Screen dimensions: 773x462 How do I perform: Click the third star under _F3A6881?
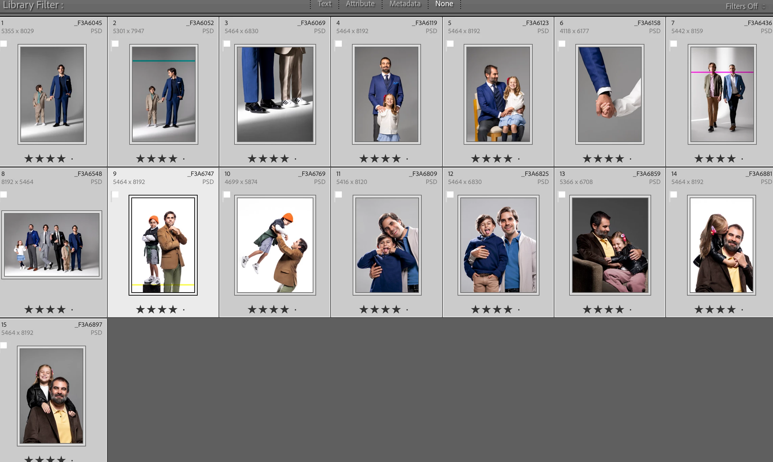721,309
